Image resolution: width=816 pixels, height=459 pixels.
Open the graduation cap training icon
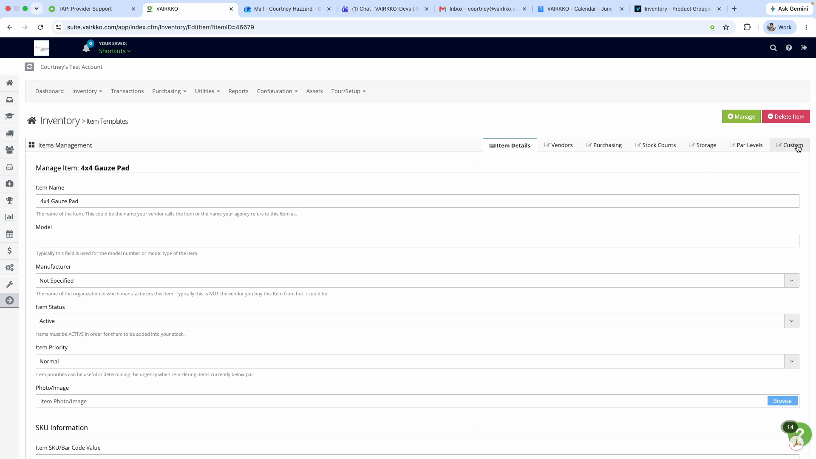(9, 116)
